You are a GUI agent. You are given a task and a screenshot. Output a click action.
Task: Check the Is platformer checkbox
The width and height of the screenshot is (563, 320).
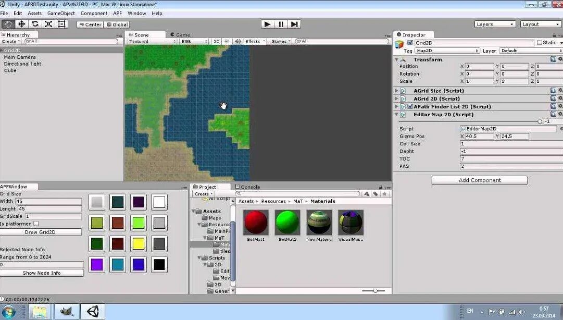(36, 224)
